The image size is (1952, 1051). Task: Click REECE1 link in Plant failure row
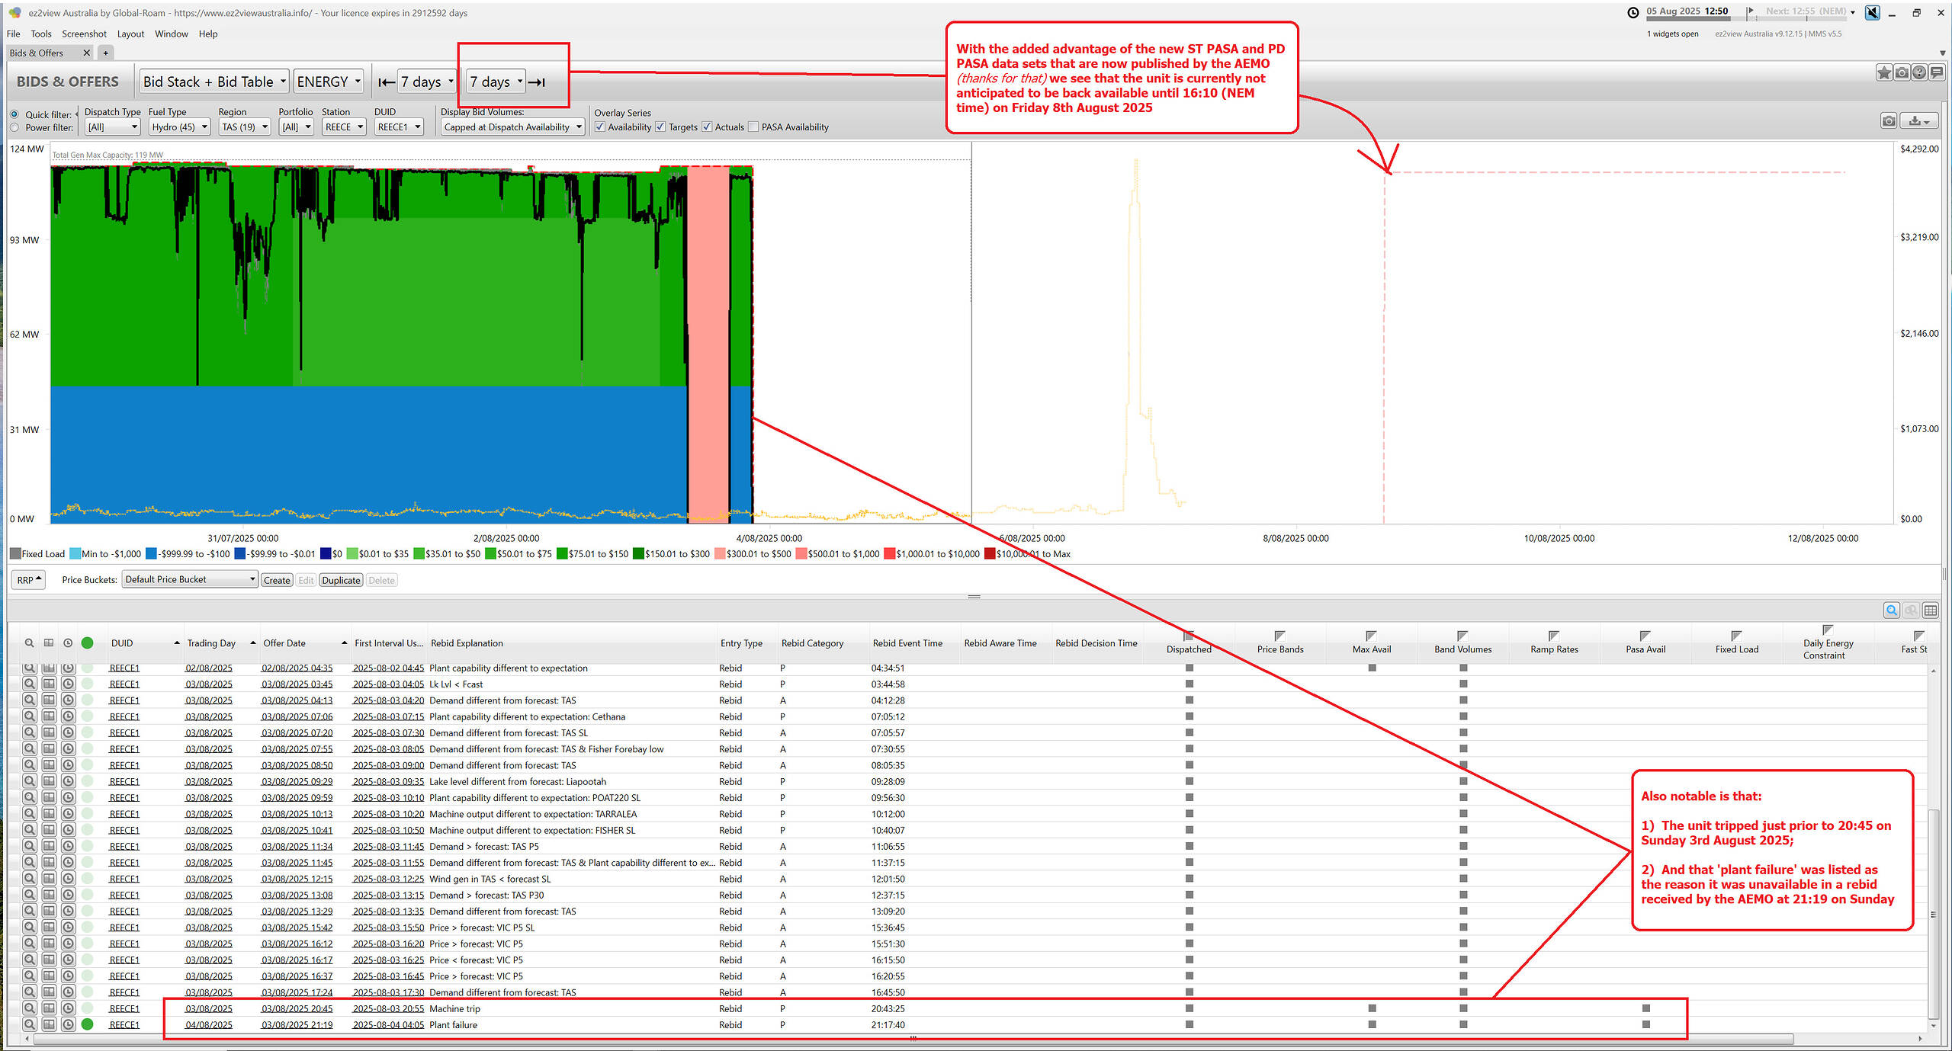click(124, 1025)
